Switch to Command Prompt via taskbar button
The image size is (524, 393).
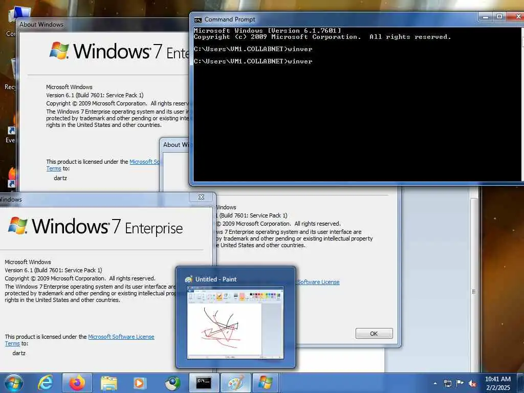click(x=204, y=383)
